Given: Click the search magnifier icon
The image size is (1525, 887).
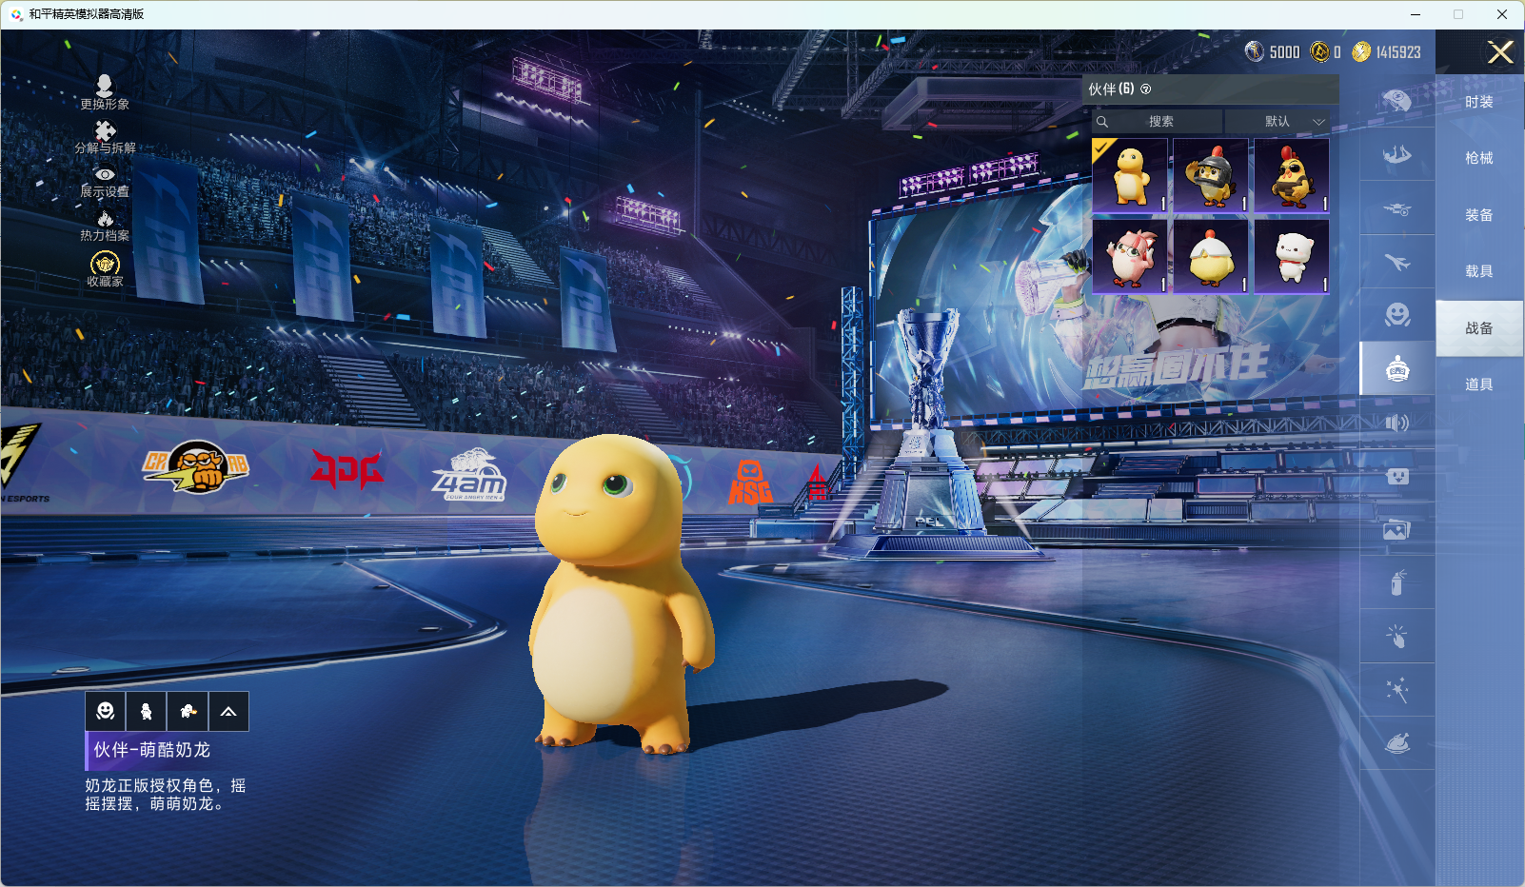Looking at the screenshot, I should tap(1102, 122).
